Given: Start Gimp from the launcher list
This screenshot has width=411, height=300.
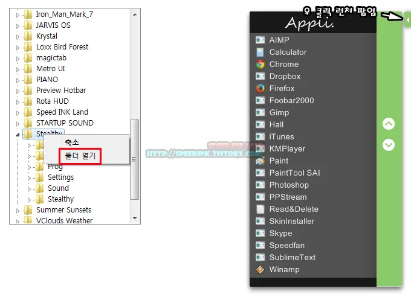Looking at the screenshot, I should tap(279, 112).
